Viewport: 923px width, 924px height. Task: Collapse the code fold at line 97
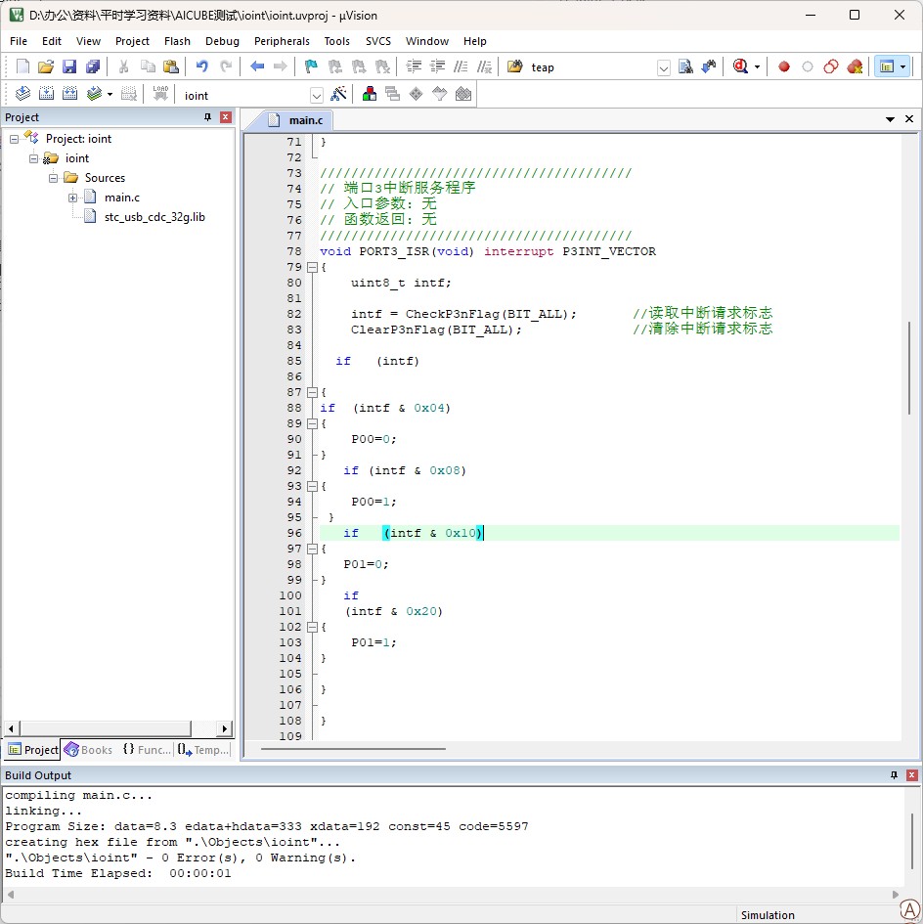click(x=313, y=549)
